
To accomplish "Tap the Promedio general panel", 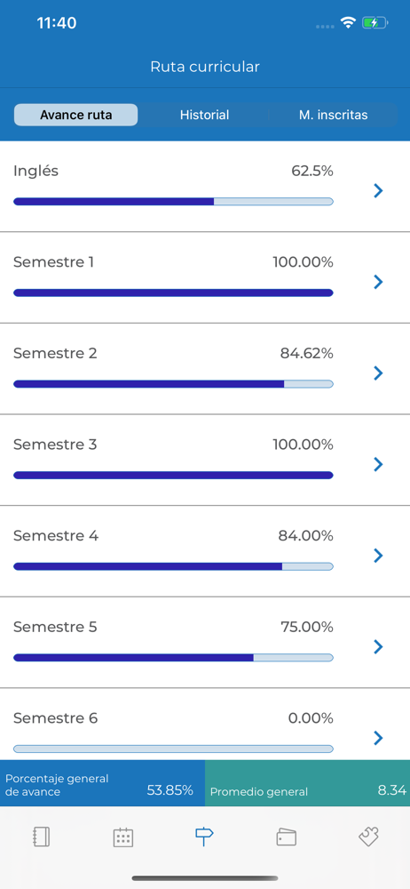I will tap(307, 783).
